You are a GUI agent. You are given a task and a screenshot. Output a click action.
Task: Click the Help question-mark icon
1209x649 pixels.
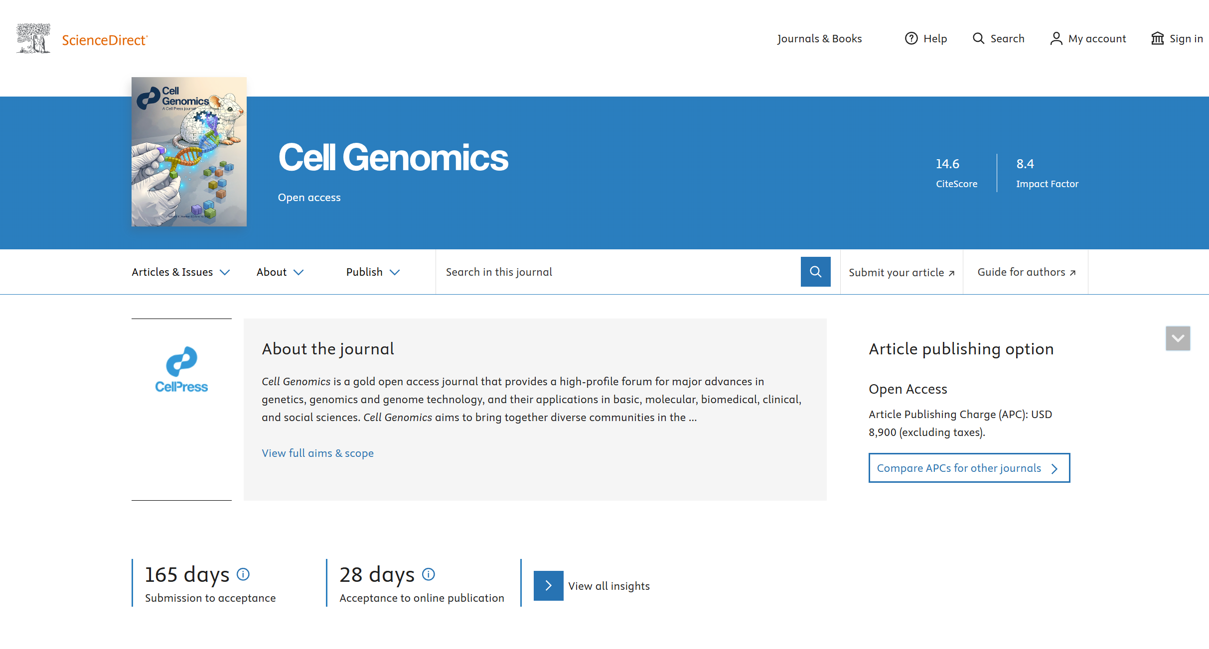pos(911,38)
